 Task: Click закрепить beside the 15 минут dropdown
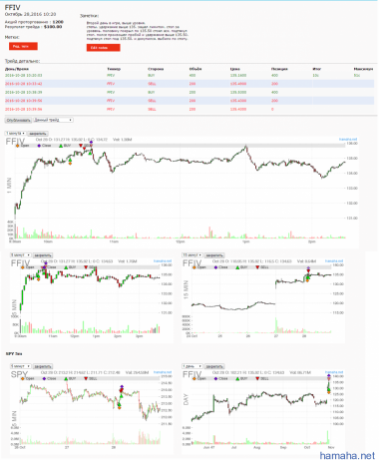click(214, 255)
